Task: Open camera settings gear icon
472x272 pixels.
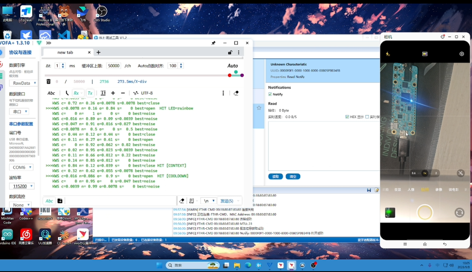Action: tap(462, 54)
